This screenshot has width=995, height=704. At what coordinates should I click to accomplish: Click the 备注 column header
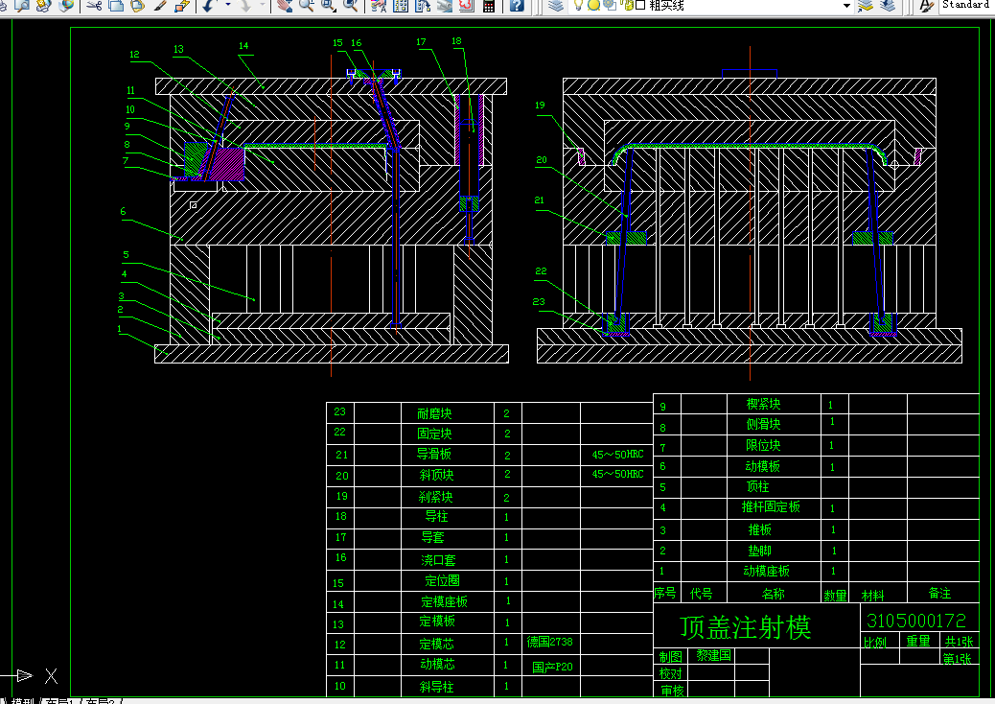(939, 593)
